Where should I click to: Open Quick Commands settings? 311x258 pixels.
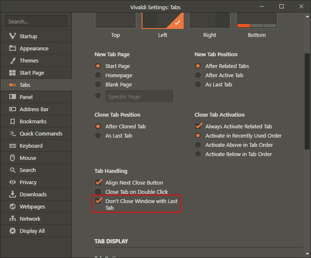pos(36,134)
